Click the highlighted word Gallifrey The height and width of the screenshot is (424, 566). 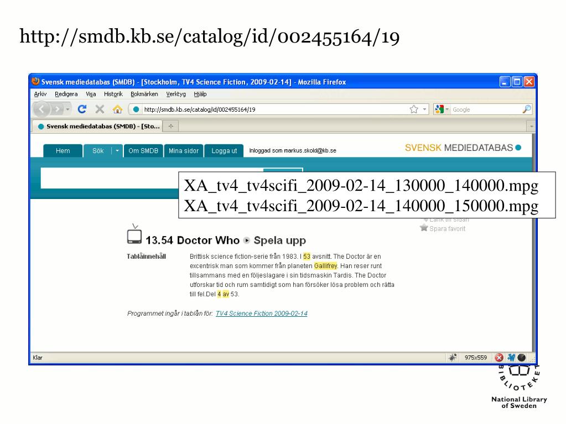(325, 266)
